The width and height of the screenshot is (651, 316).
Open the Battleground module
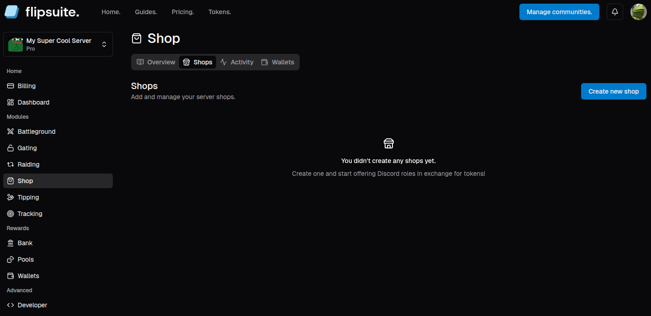(58, 132)
